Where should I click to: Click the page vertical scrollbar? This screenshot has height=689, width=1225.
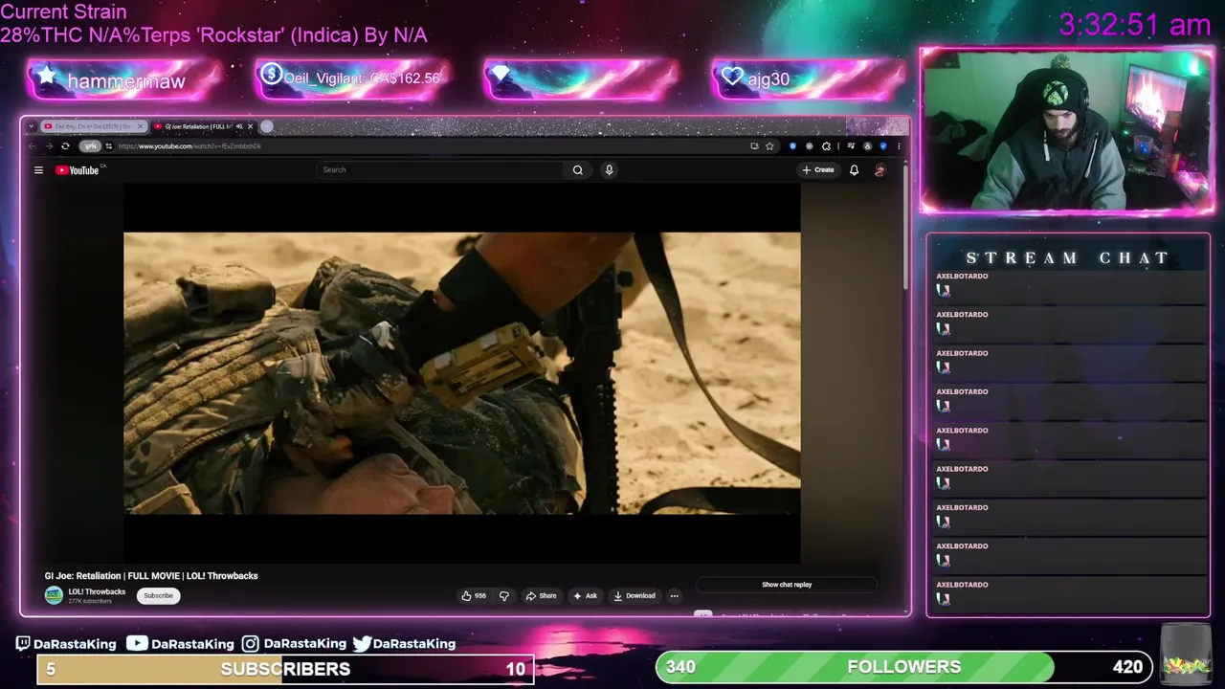click(x=905, y=230)
